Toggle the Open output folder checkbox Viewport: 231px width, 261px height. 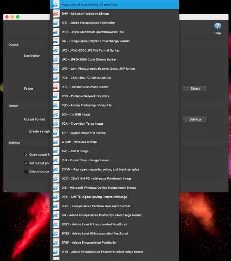point(26,154)
